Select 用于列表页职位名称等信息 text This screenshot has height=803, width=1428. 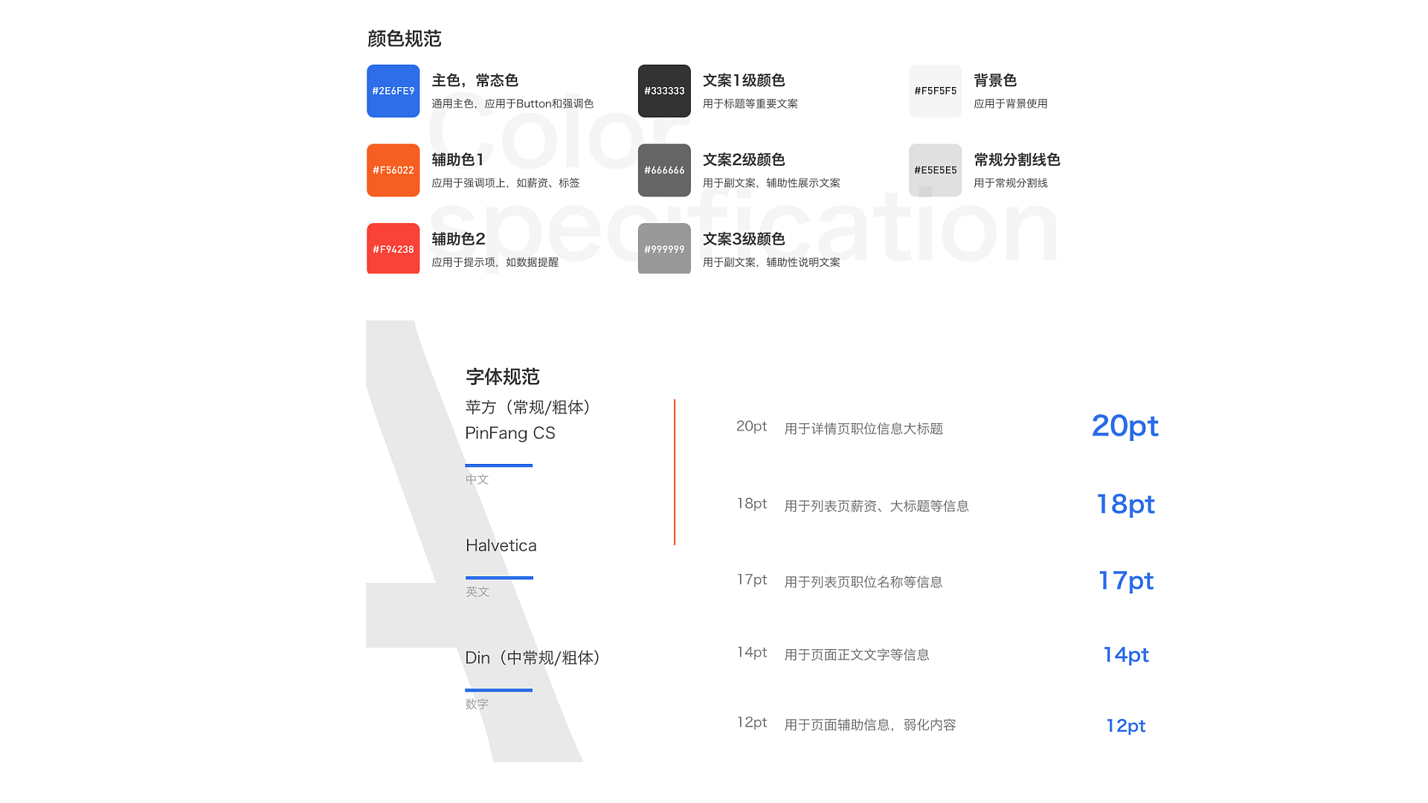coord(863,582)
